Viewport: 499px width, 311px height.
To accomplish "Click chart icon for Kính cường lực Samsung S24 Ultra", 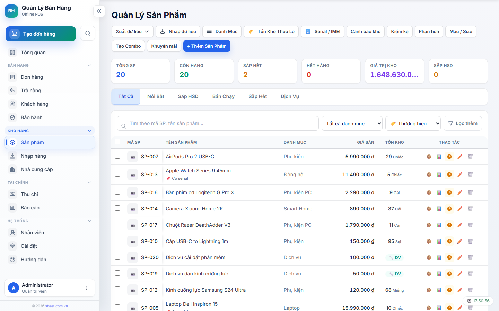I will pos(439,290).
